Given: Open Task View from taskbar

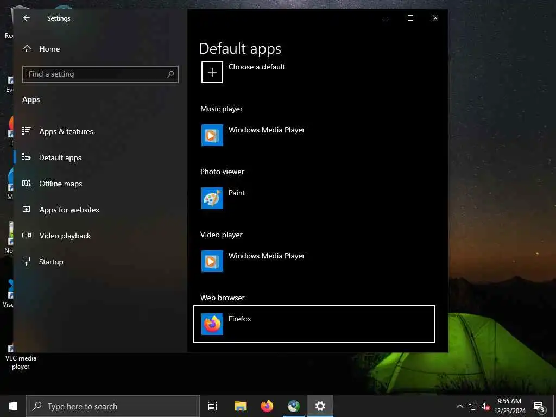Looking at the screenshot, I should point(213,406).
